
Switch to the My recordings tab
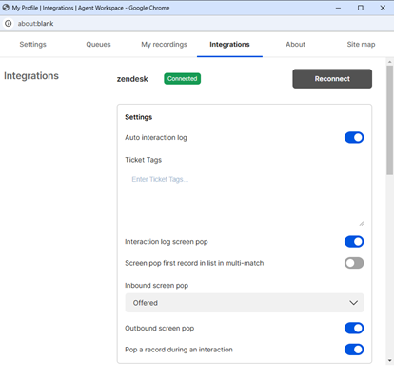164,45
